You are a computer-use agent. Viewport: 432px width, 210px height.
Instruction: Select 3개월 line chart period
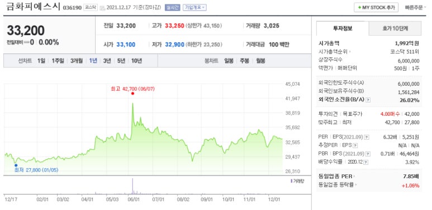pos(77,61)
